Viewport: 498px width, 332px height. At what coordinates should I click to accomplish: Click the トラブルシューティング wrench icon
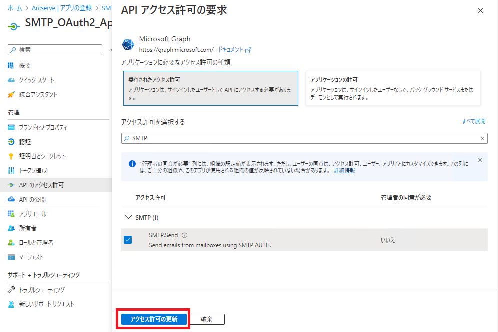click(11, 290)
